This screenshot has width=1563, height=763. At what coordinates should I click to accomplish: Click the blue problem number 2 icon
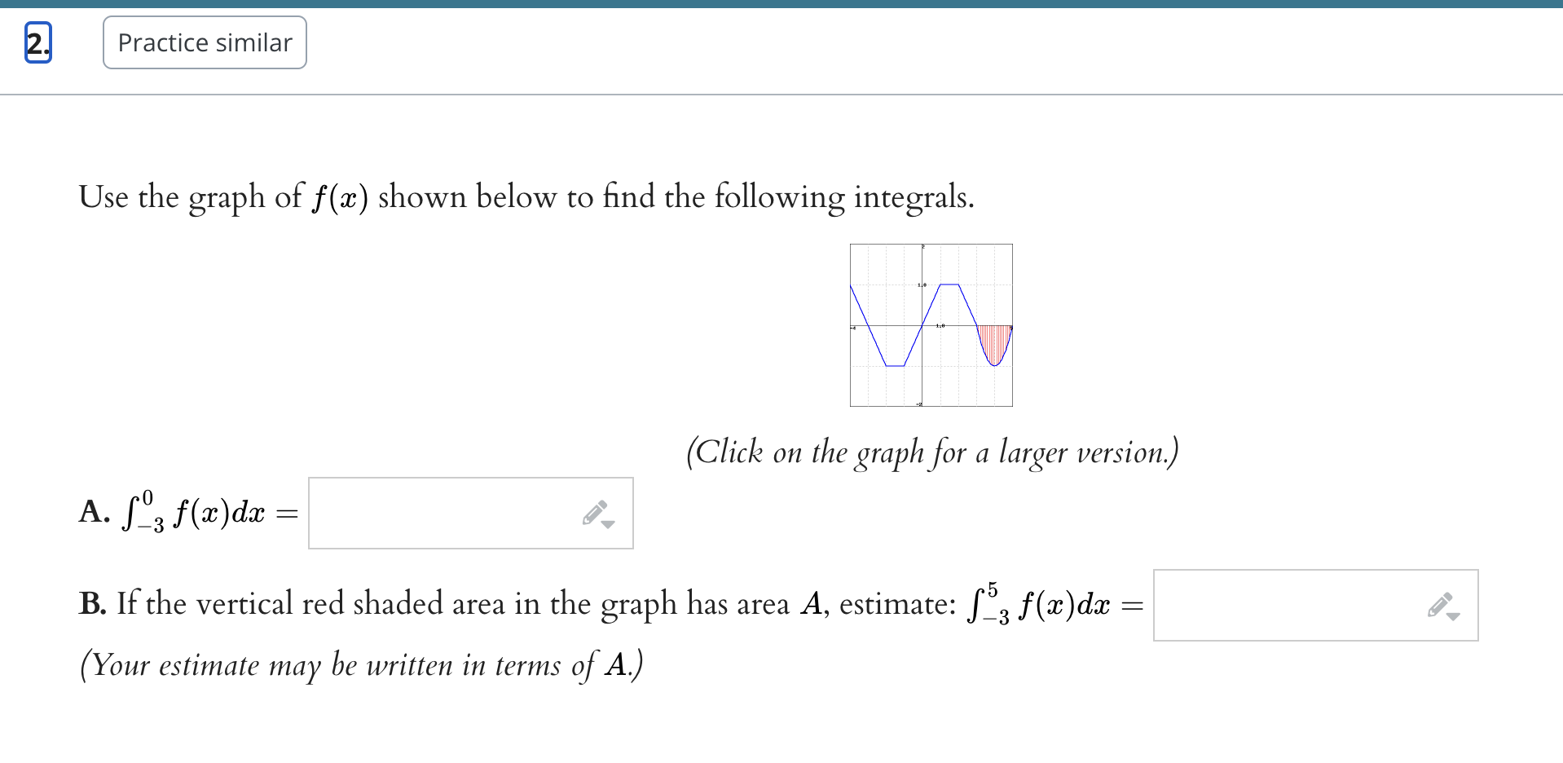(37, 42)
